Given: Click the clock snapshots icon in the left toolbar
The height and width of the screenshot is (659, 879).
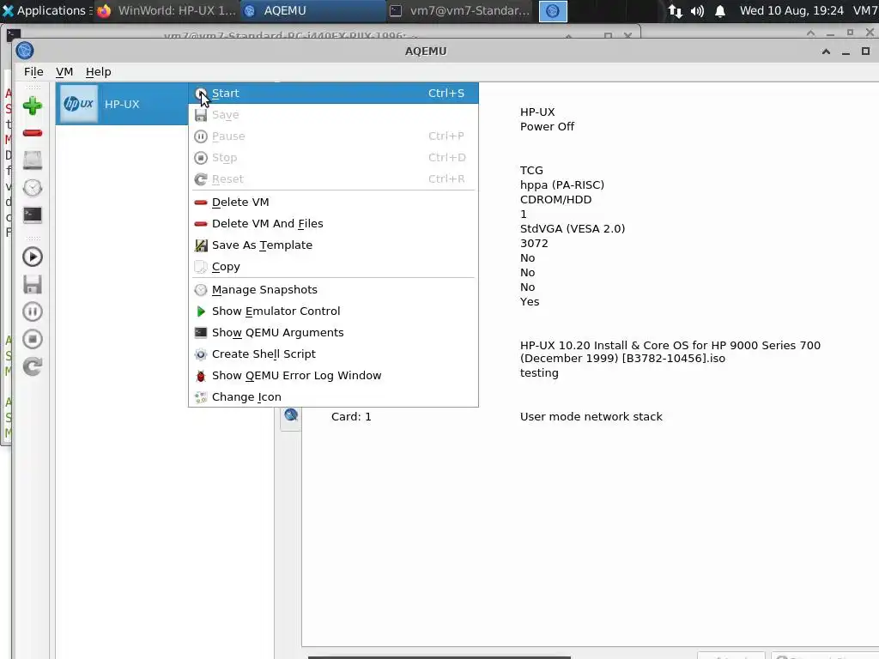Looking at the screenshot, I should coord(33,188).
